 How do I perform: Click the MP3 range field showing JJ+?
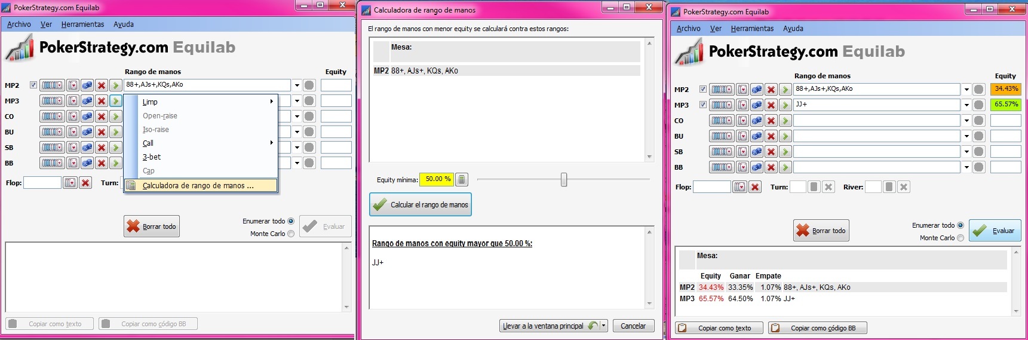pyautogui.click(x=877, y=105)
